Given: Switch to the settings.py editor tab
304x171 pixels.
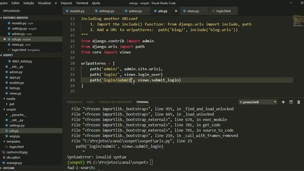Looking at the screenshot, I should point(106,11).
